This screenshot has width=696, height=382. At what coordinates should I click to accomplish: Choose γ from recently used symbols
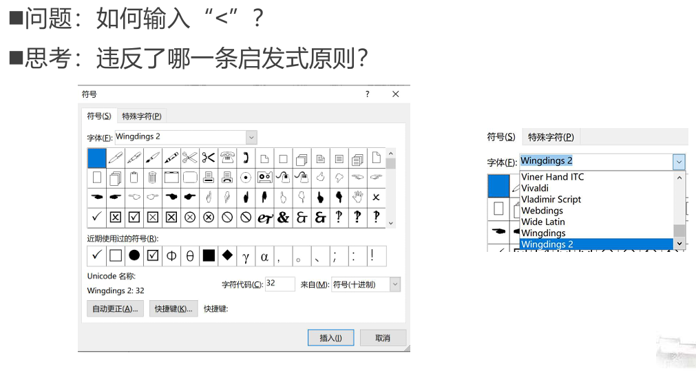click(246, 255)
